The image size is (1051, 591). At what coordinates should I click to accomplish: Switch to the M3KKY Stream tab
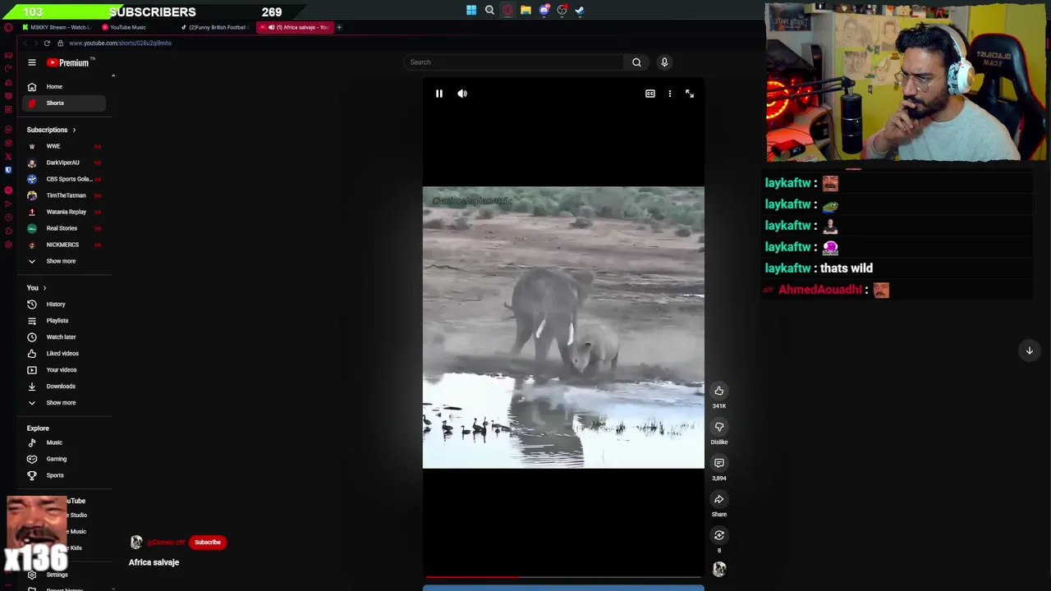point(56,27)
